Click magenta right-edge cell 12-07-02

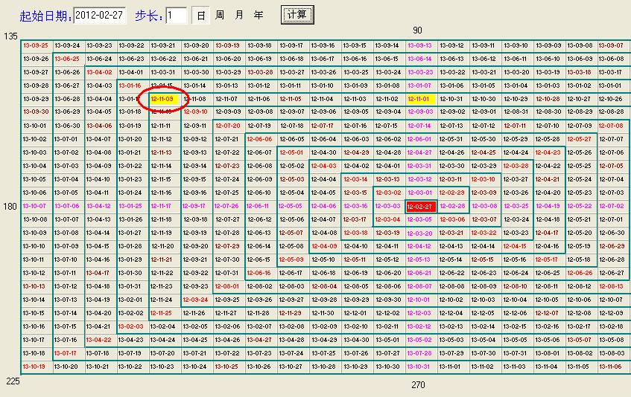(x=611, y=206)
